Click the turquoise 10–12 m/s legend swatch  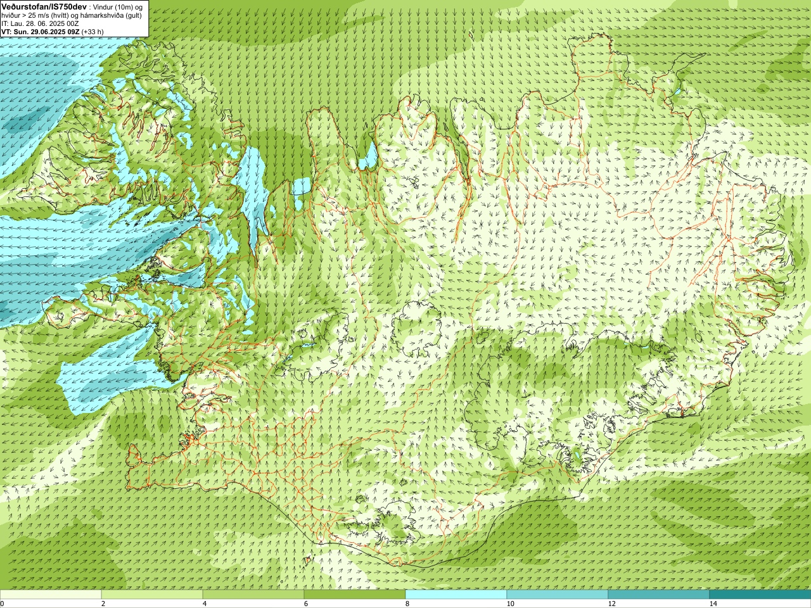coord(558,595)
